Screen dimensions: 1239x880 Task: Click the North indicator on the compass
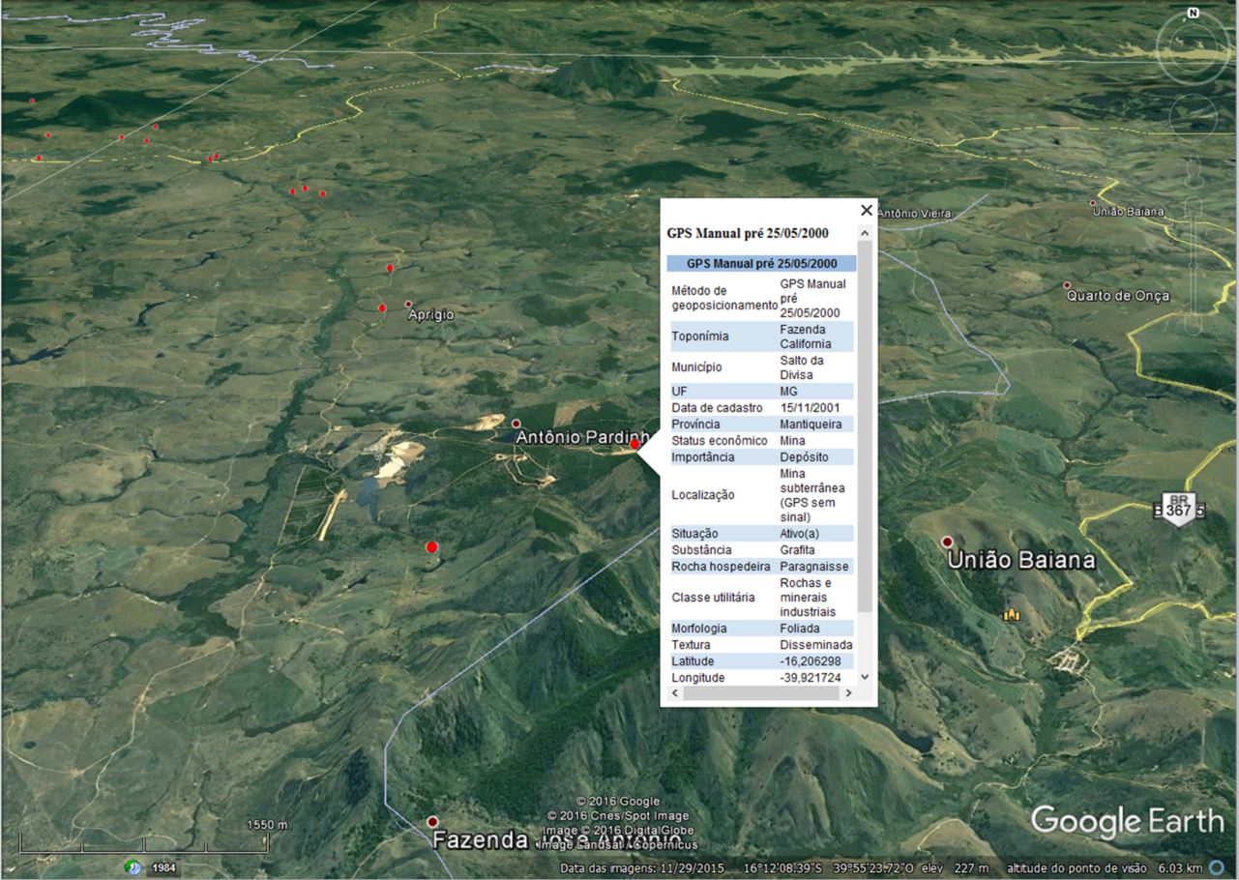[1193, 14]
